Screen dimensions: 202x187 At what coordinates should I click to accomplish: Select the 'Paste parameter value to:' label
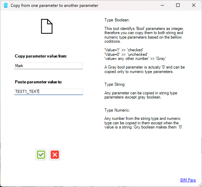pos(39,82)
